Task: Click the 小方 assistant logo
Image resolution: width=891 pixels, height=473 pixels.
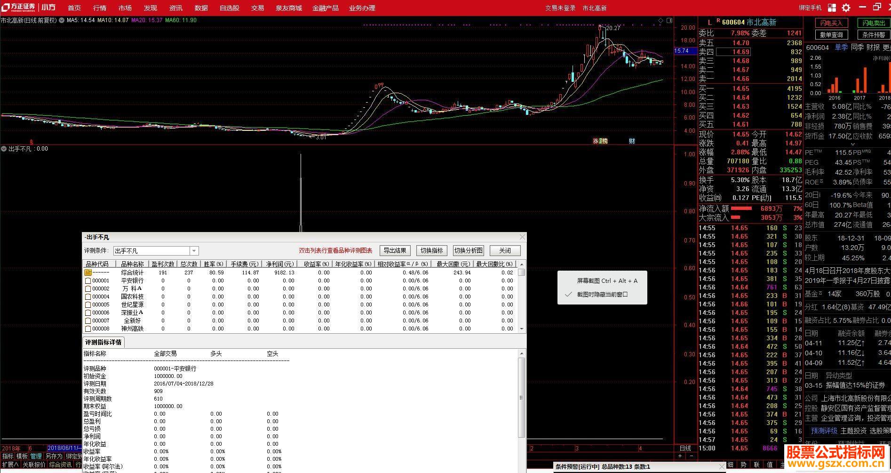Action: [48, 8]
